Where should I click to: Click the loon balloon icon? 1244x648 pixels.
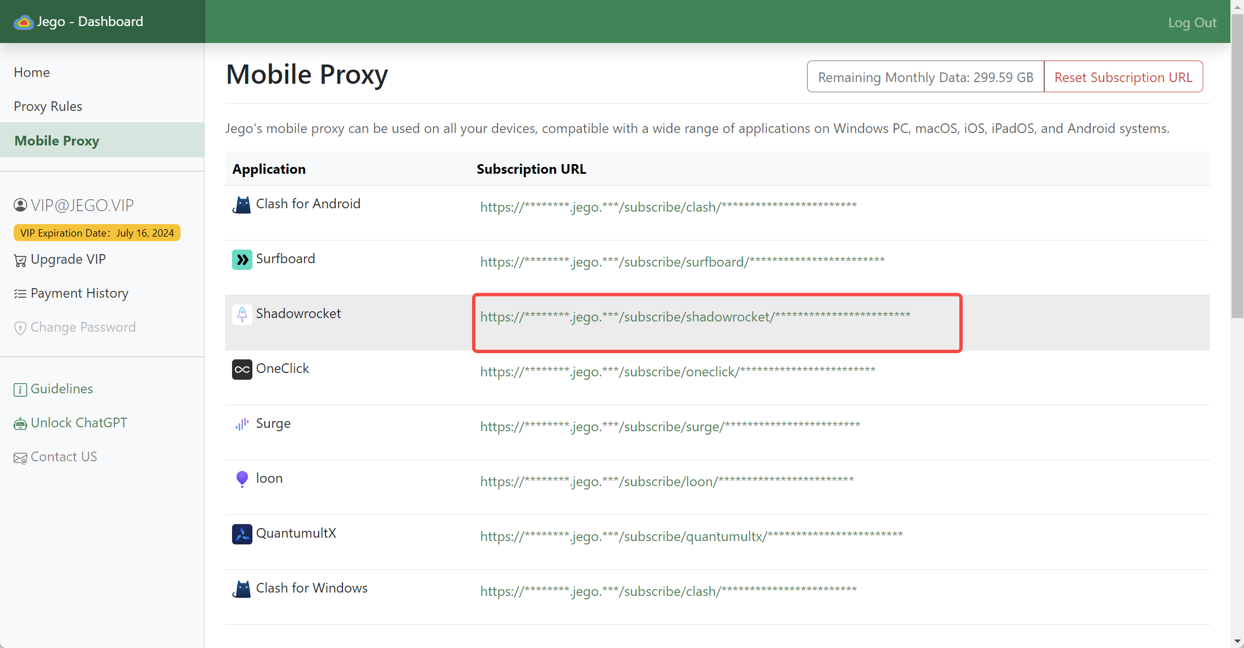(242, 479)
